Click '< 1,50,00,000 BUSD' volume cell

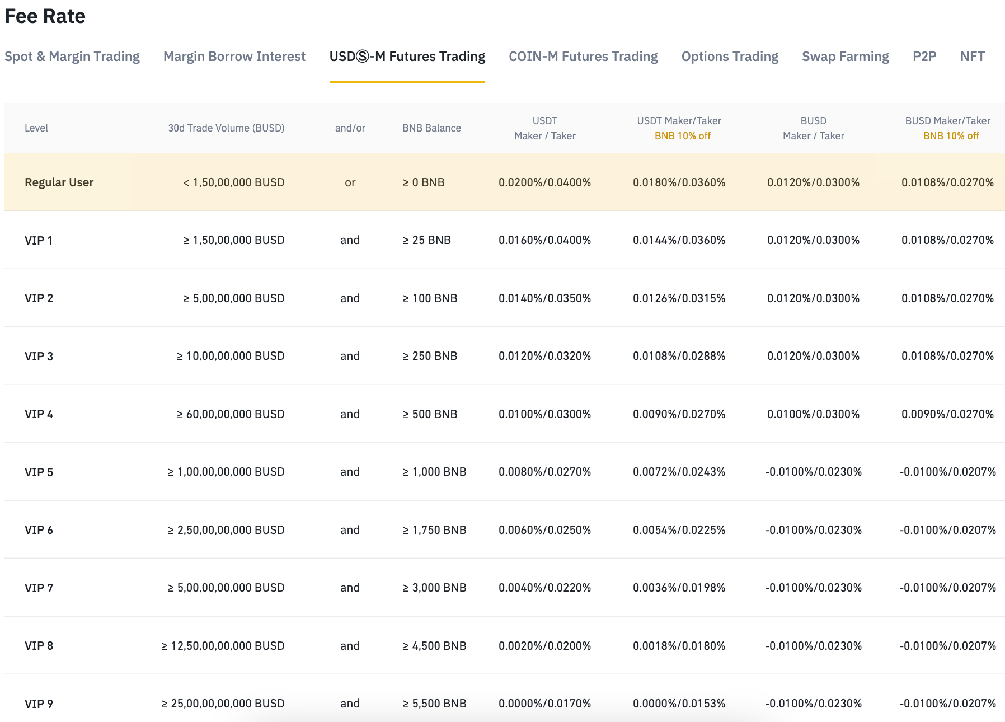coord(234,182)
